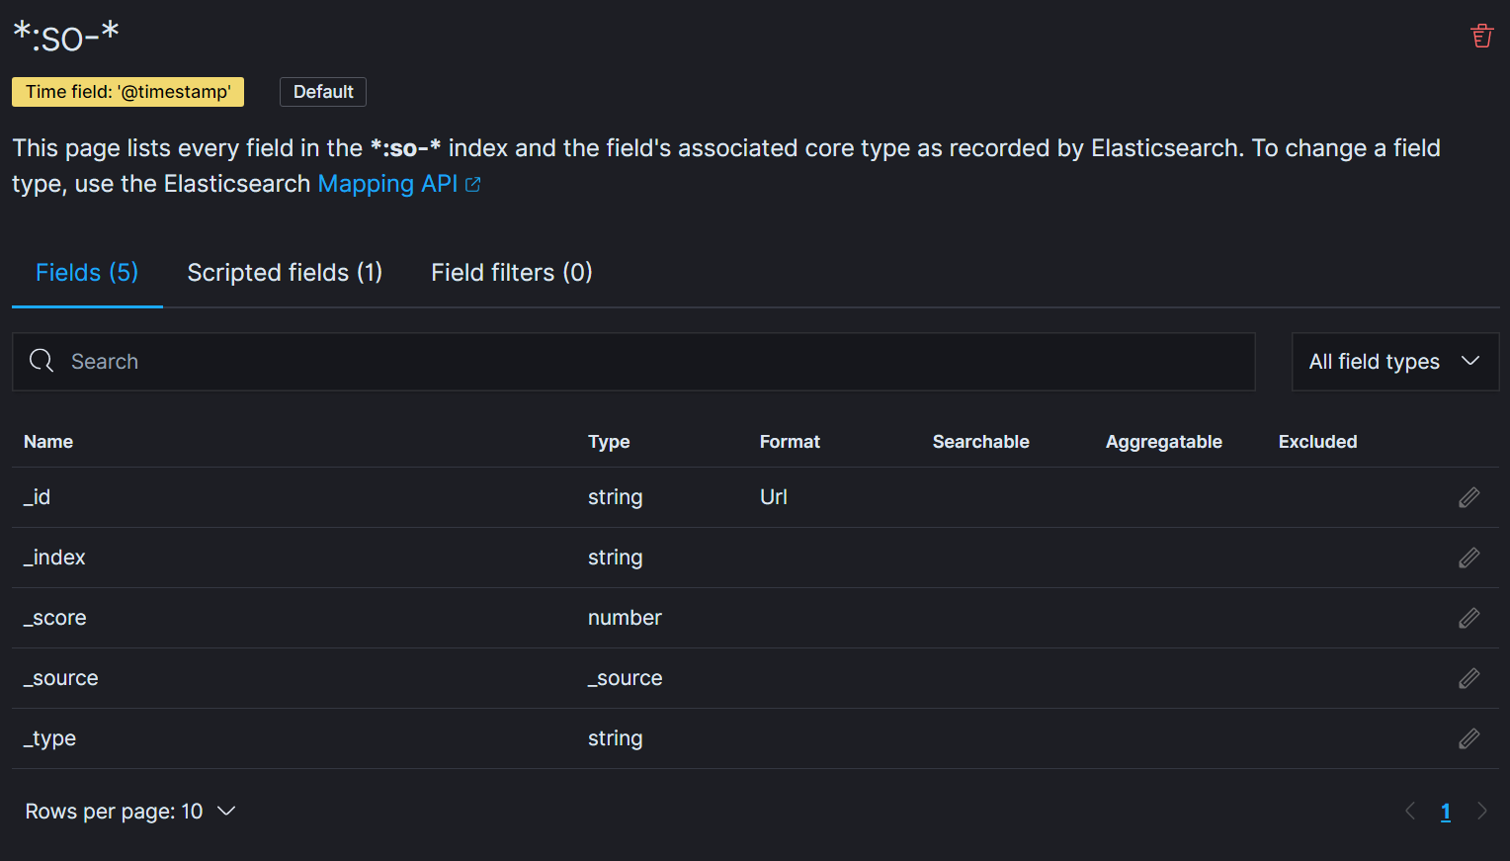Sort by Name column header
Viewport: 1510px width, 861px height.
pyautogui.click(x=48, y=442)
